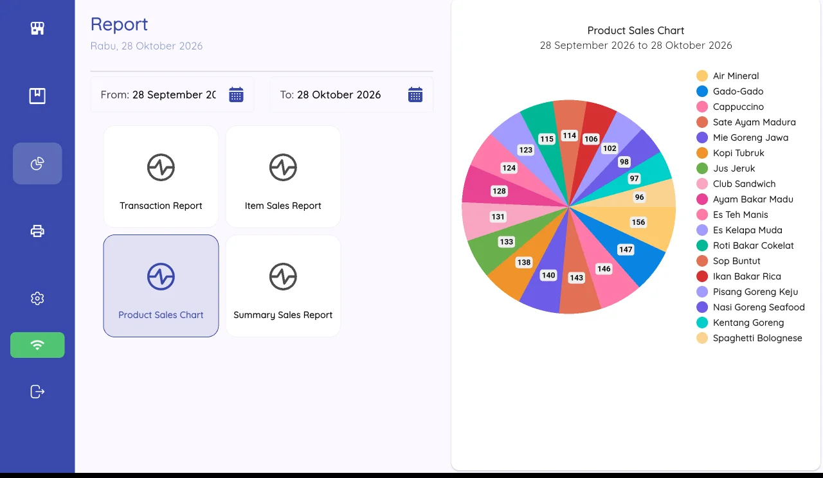Click Ikan Bakar Rica legend entry
Image resolution: width=823 pixels, height=478 pixels.
739,276
